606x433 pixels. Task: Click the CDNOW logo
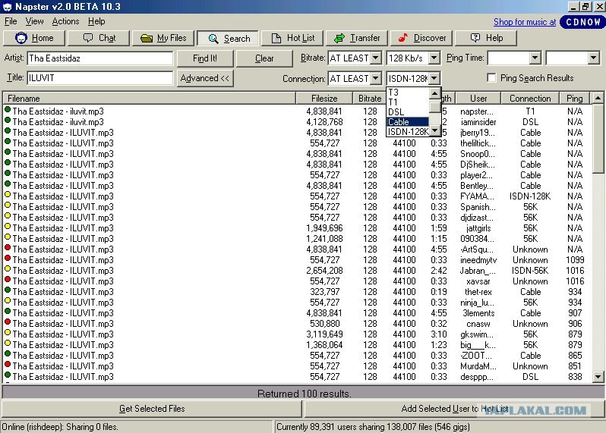(582, 22)
